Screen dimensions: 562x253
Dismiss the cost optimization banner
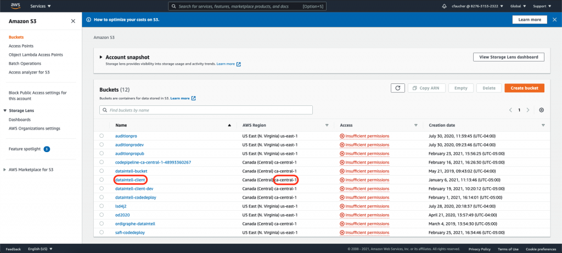[554, 20]
